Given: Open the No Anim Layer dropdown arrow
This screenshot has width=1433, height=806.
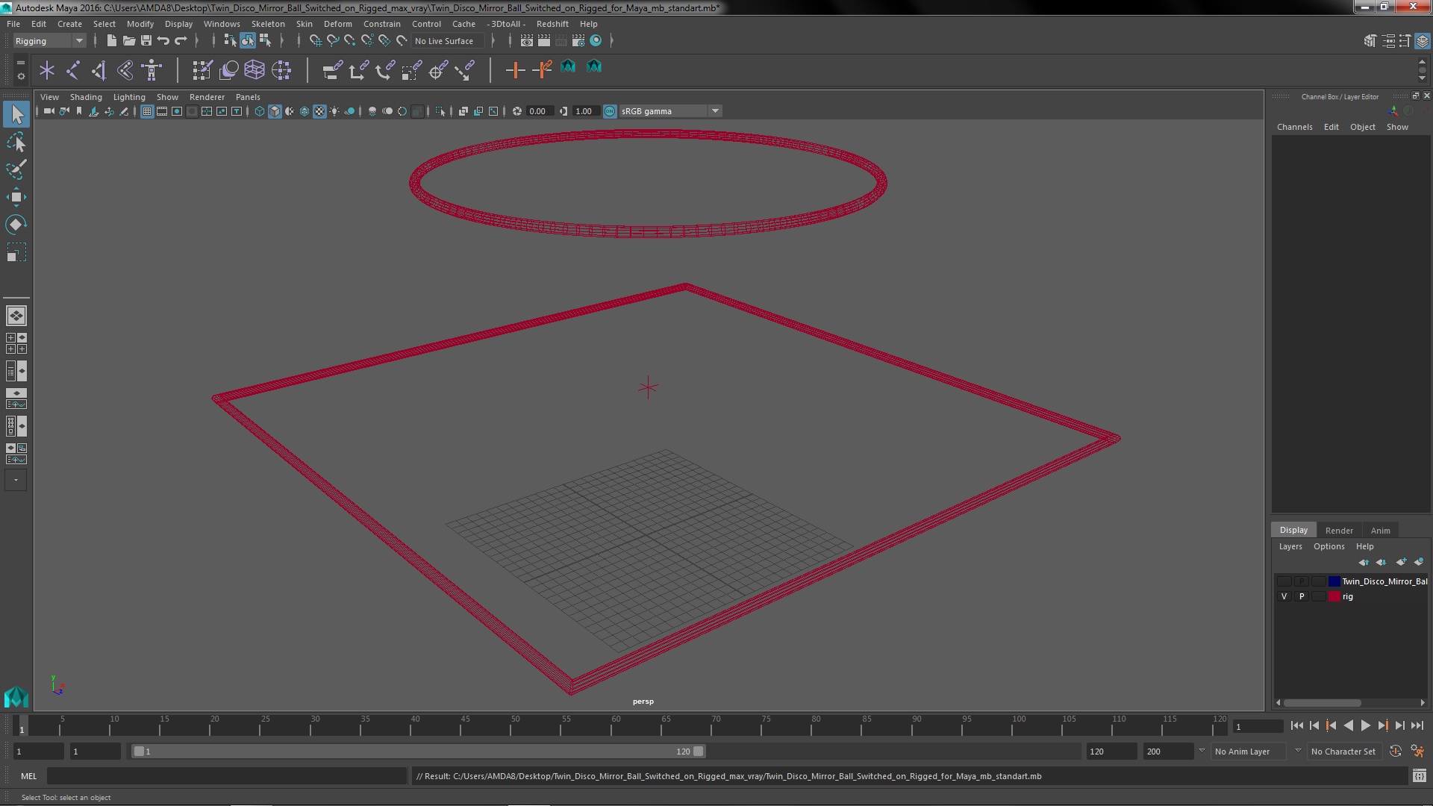Looking at the screenshot, I should [1202, 751].
